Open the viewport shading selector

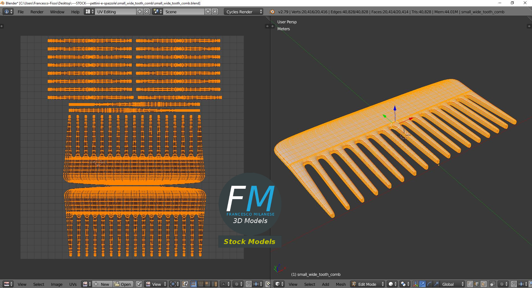click(x=392, y=284)
